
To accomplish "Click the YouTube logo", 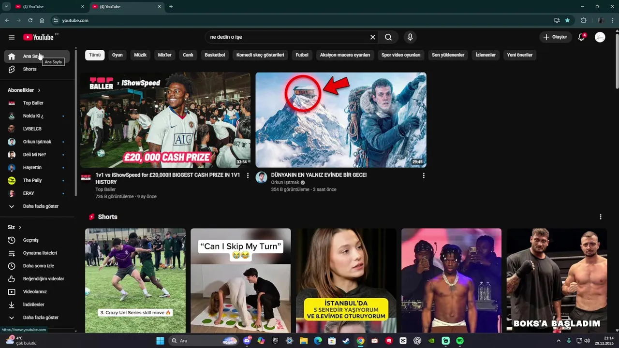I will pos(38,37).
